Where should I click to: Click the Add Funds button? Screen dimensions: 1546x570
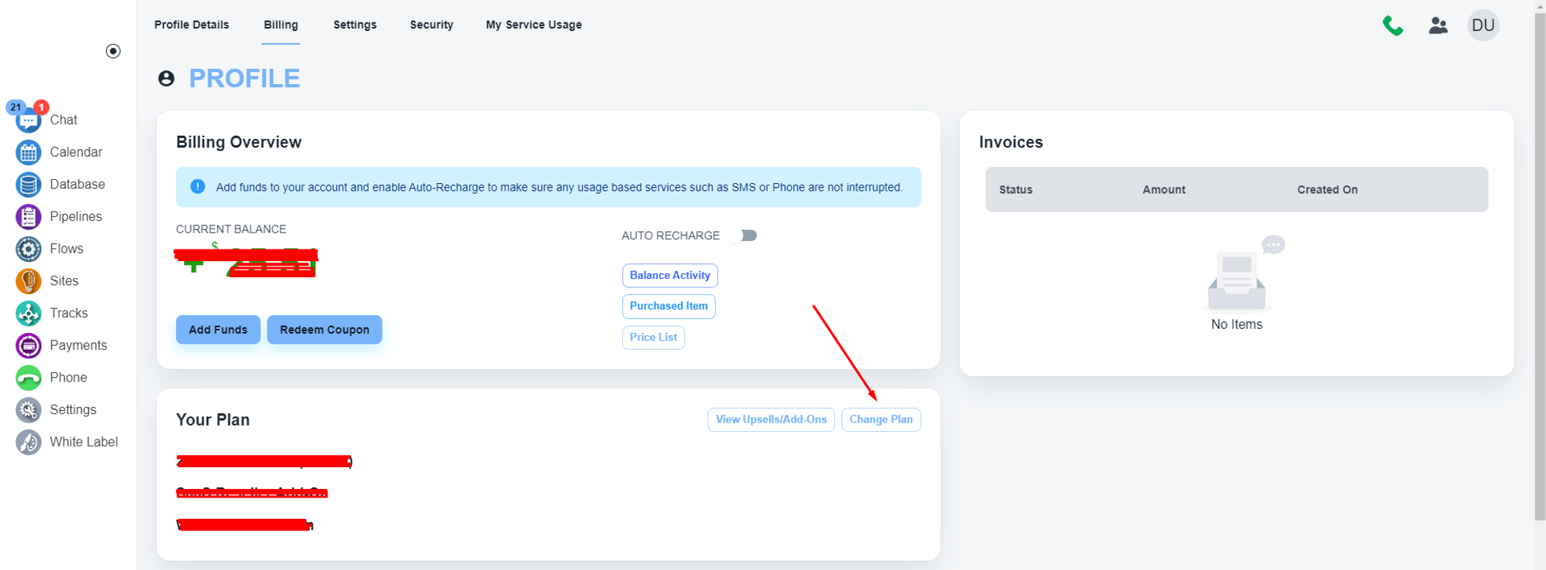(218, 330)
